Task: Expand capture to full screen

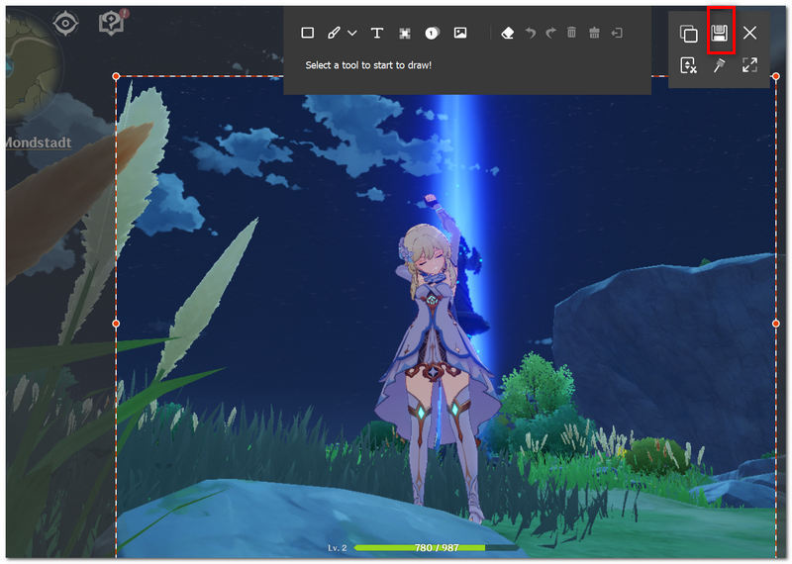Action: 749,64
